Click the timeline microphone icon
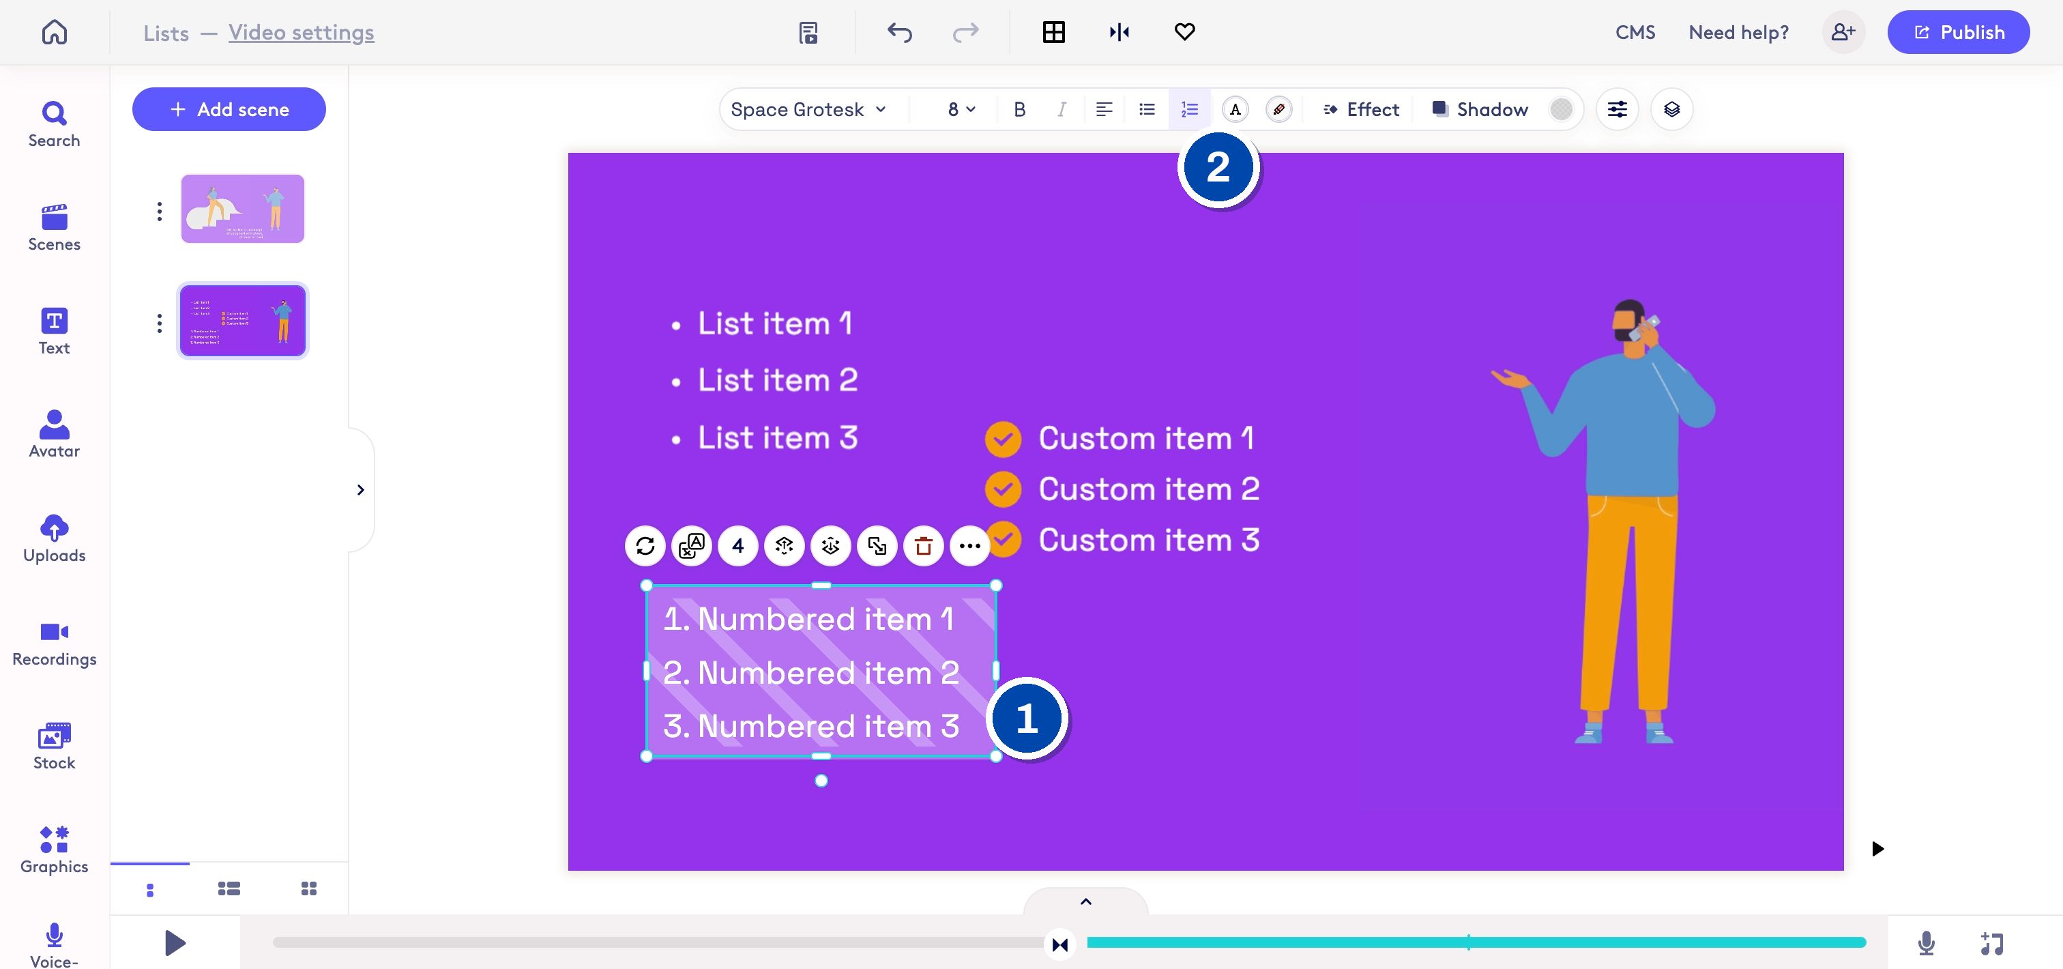The width and height of the screenshot is (2063, 969). tap(1926, 943)
